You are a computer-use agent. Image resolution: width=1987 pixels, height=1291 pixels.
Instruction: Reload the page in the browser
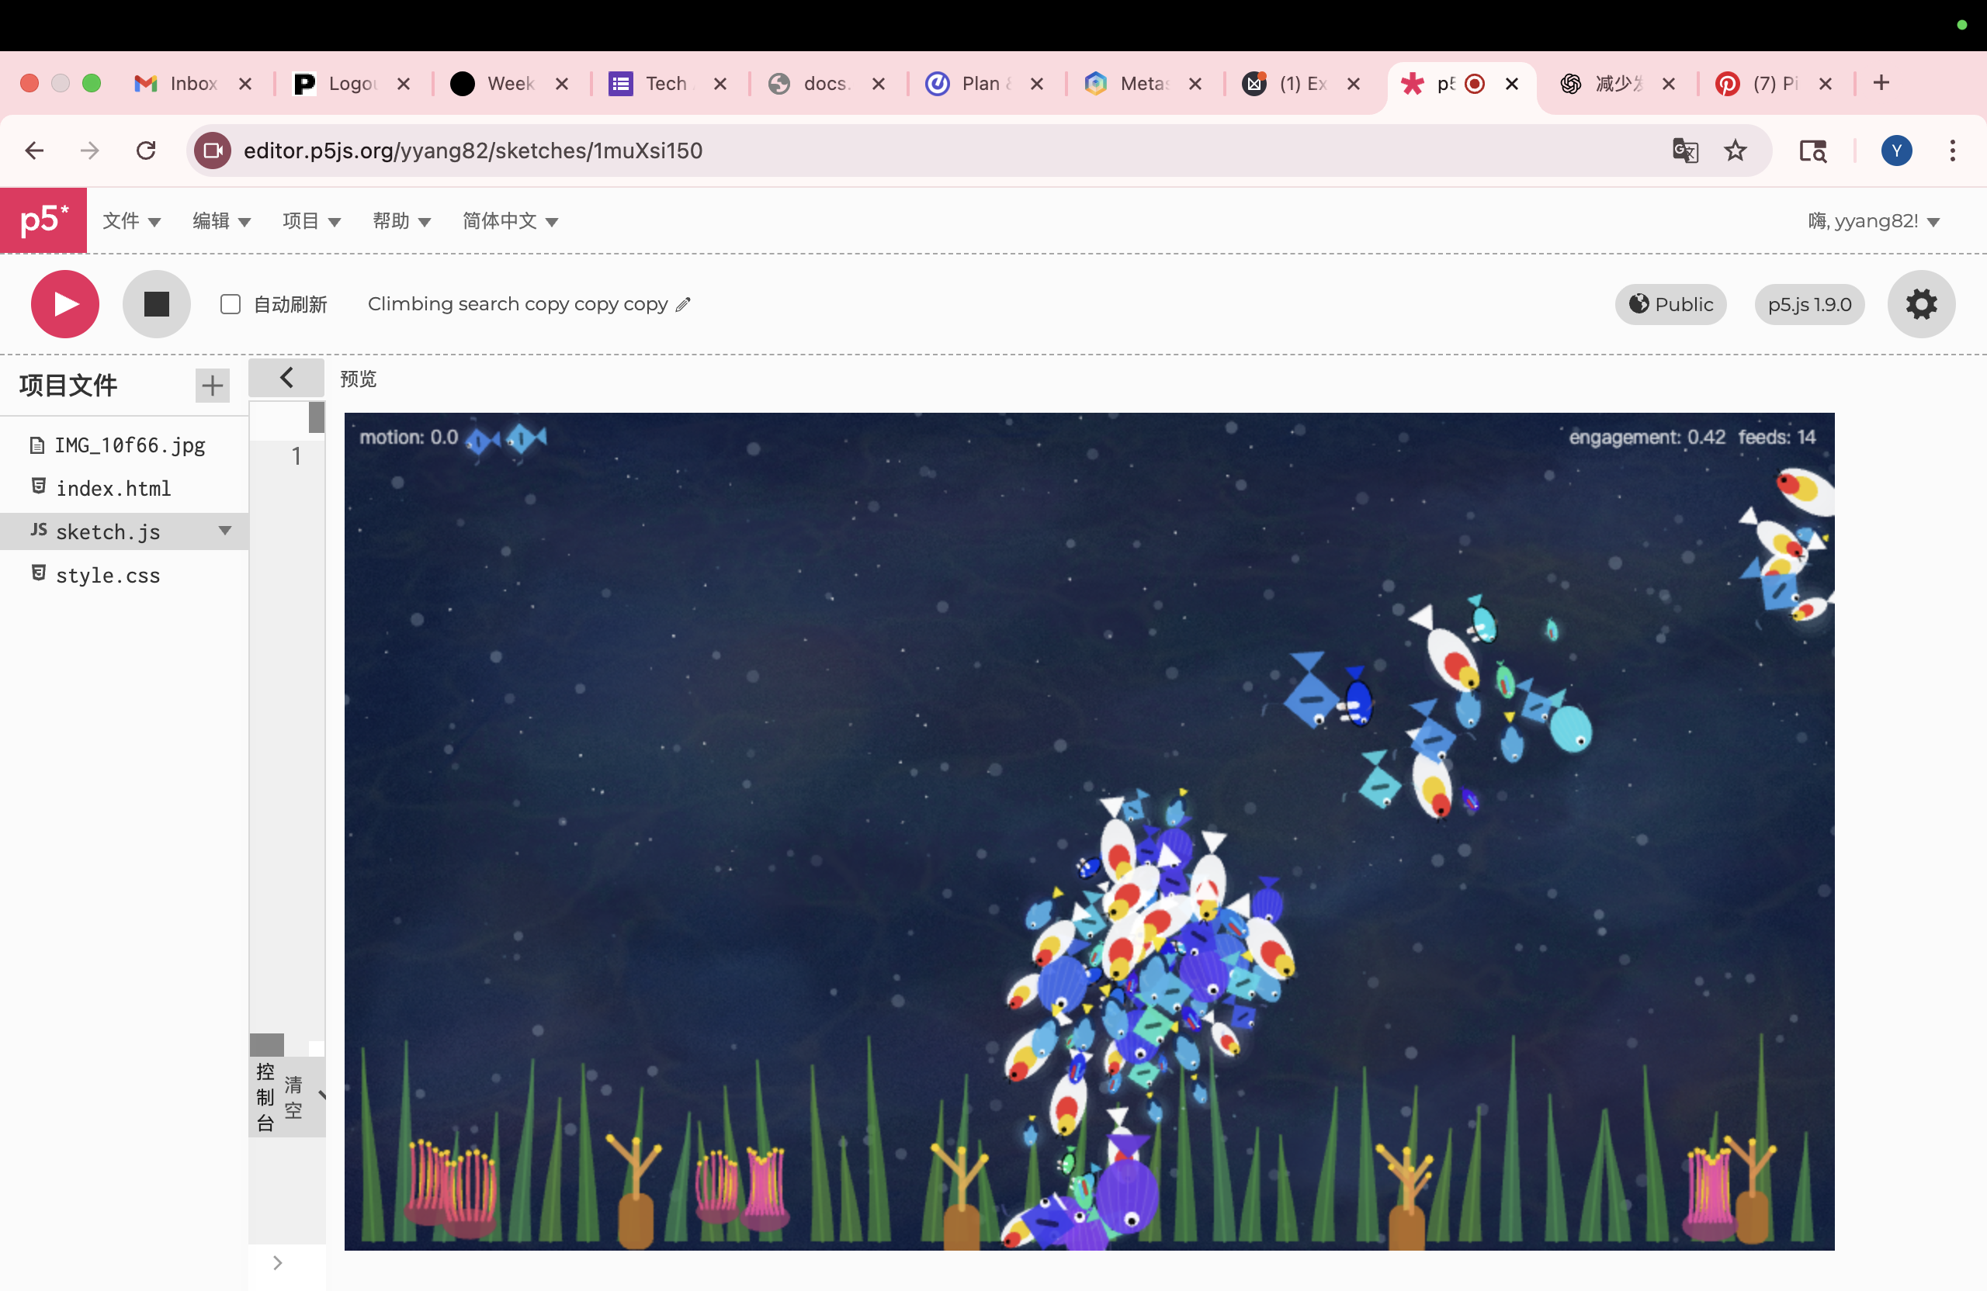click(146, 151)
